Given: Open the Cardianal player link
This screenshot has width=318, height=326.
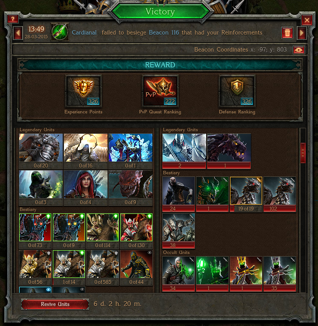Looking at the screenshot, I should tap(84, 33).
